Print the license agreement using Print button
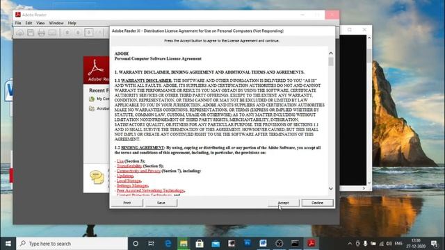 [127, 203]
